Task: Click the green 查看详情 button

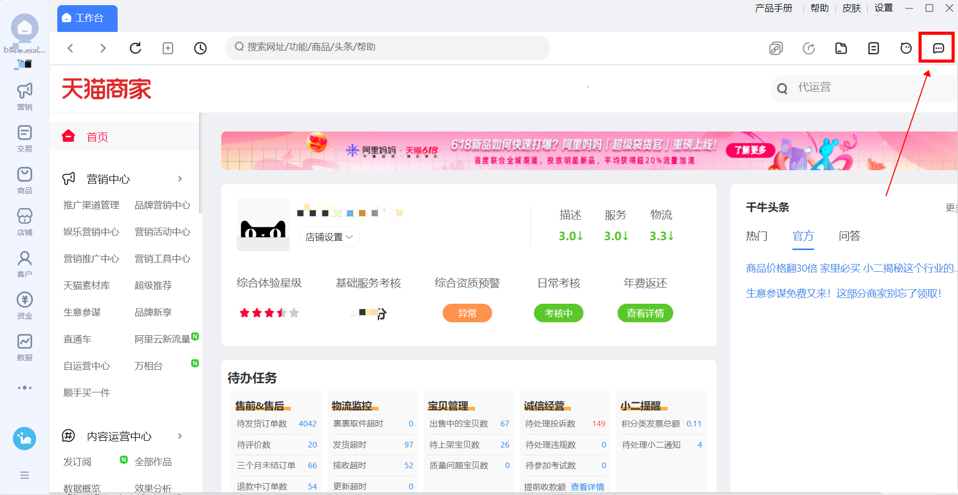Action: click(x=645, y=313)
